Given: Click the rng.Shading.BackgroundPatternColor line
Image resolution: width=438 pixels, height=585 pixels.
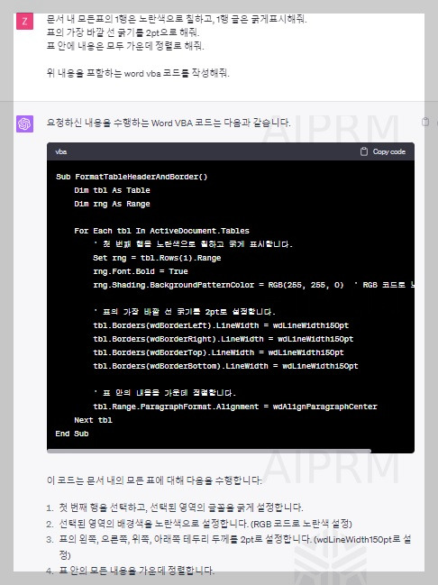Looking at the screenshot, I should (253, 285).
